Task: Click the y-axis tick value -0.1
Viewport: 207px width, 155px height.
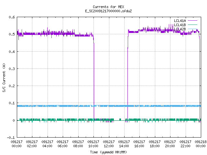Action: point(11,138)
